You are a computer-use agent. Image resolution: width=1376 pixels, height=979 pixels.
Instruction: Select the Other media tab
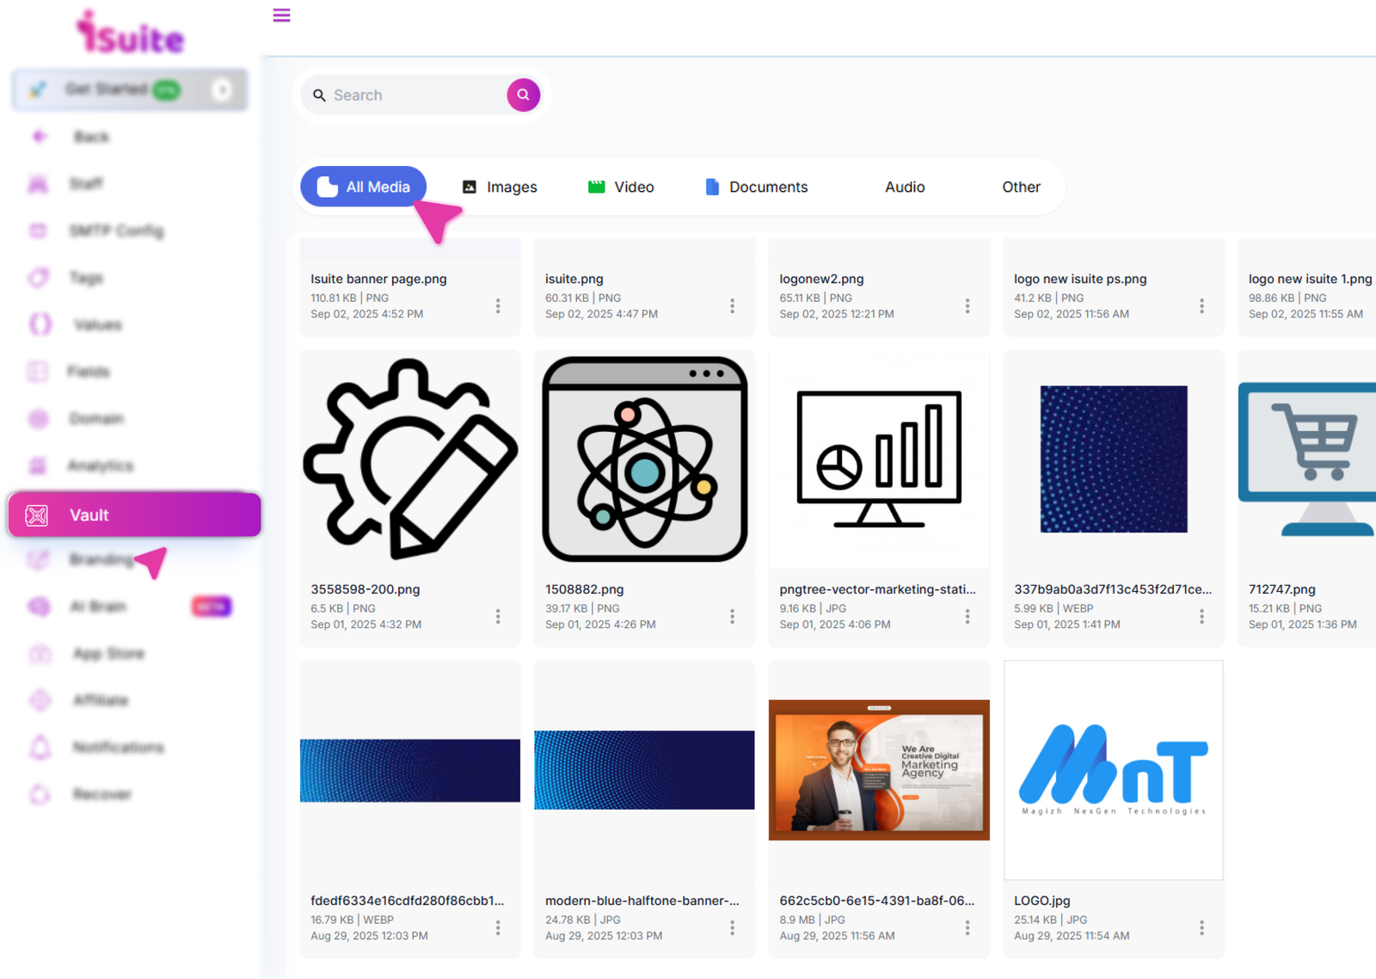[1021, 187]
